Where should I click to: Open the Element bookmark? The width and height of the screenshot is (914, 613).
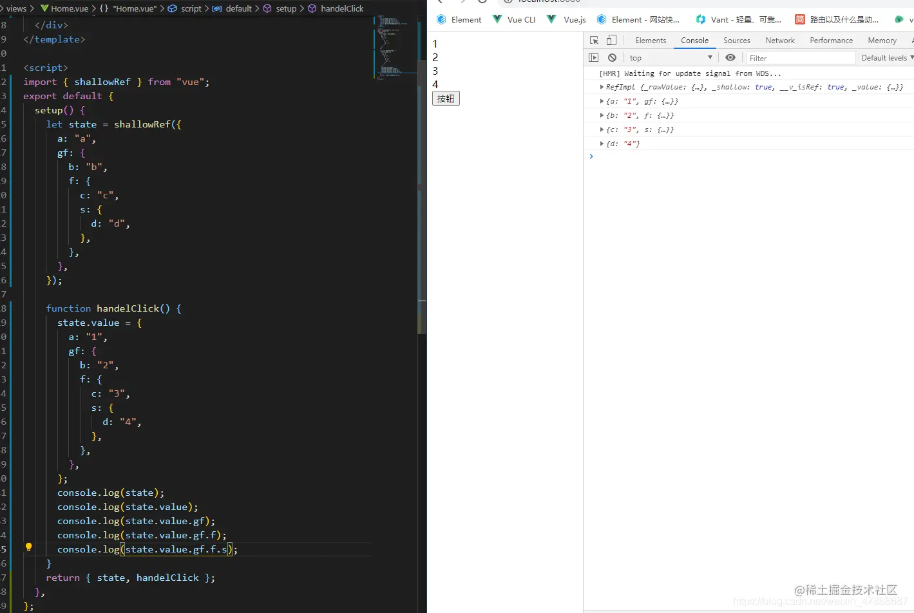click(459, 20)
